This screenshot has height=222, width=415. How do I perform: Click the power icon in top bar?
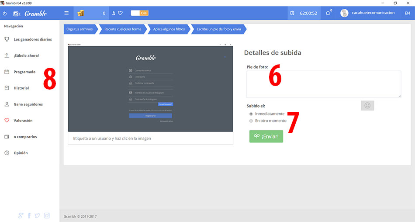[5, 14]
